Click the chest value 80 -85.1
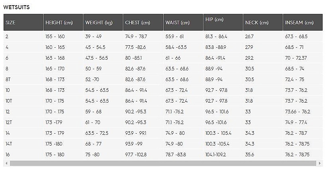327x171 pixels. click(x=134, y=58)
